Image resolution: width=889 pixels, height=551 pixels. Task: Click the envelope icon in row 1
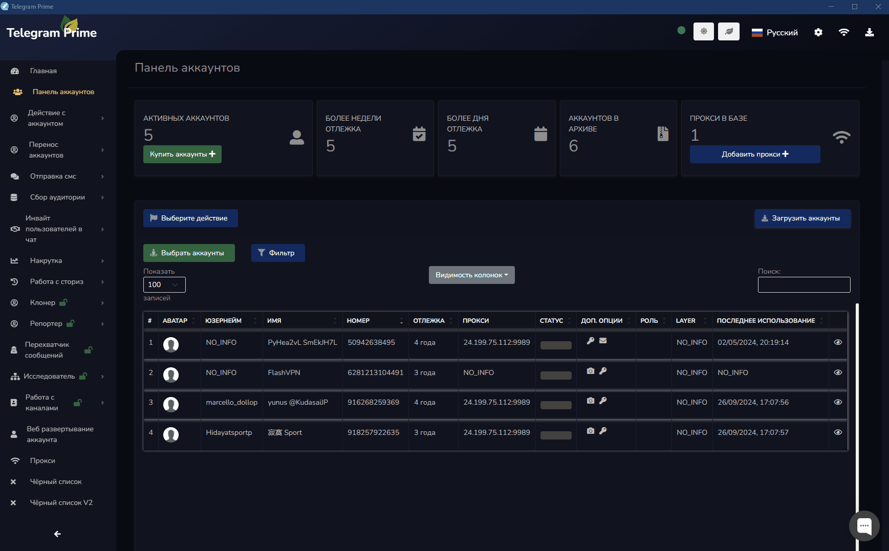[603, 341]
